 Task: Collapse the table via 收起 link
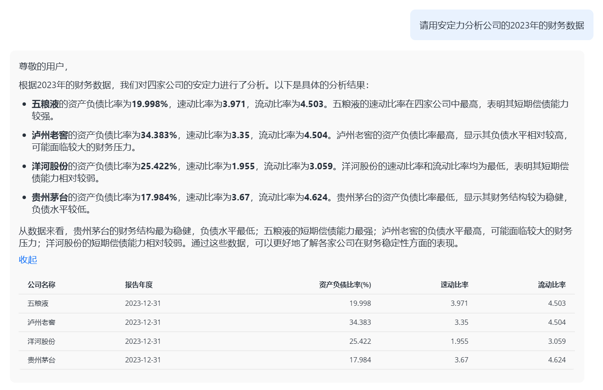click(27, 260)
